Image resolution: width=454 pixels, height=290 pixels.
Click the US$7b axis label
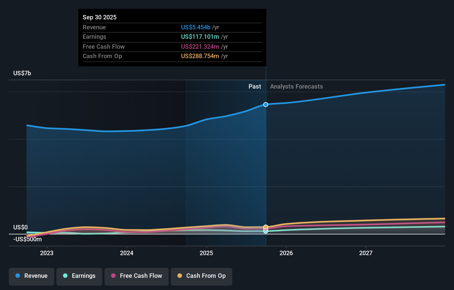point(22,73)
